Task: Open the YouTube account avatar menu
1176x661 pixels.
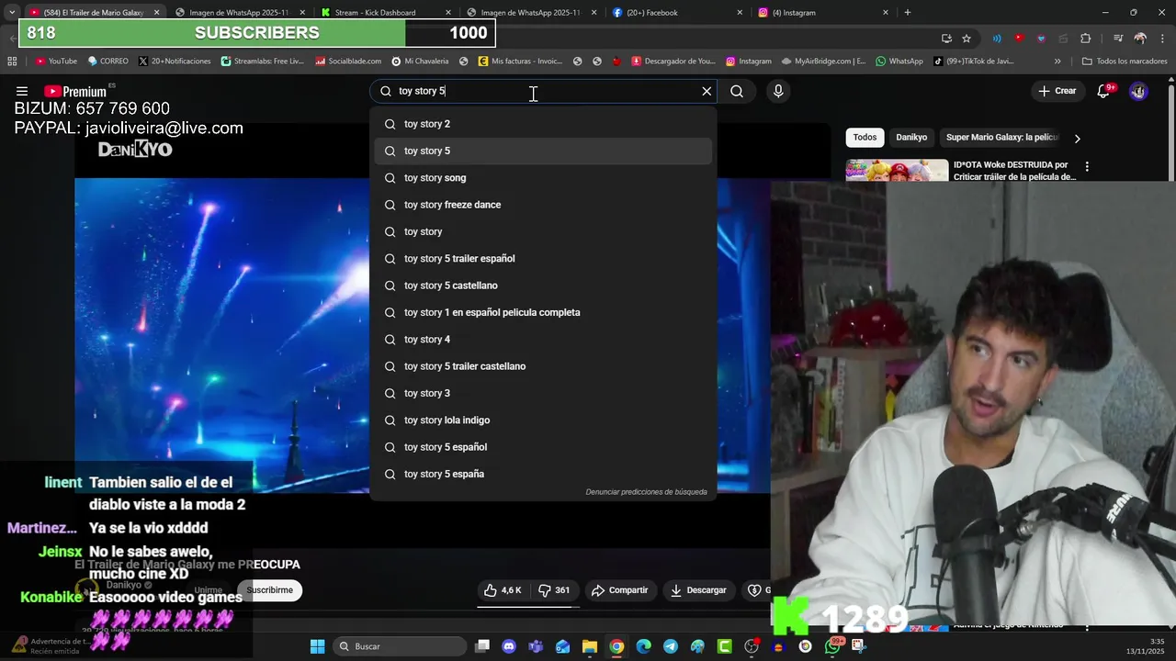Action: (1138, 91)
